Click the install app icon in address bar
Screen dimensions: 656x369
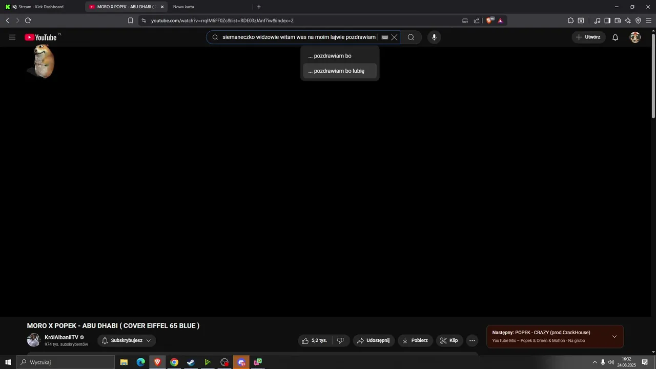click(465, 20)
